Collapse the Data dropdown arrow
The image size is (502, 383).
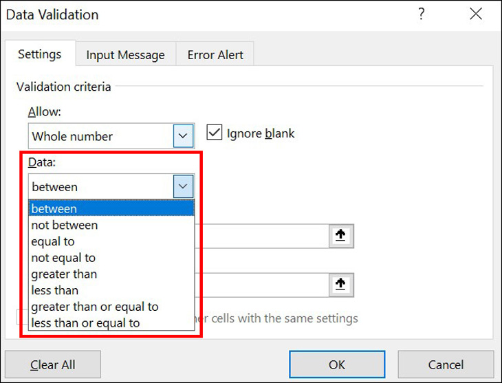point(183,186)
